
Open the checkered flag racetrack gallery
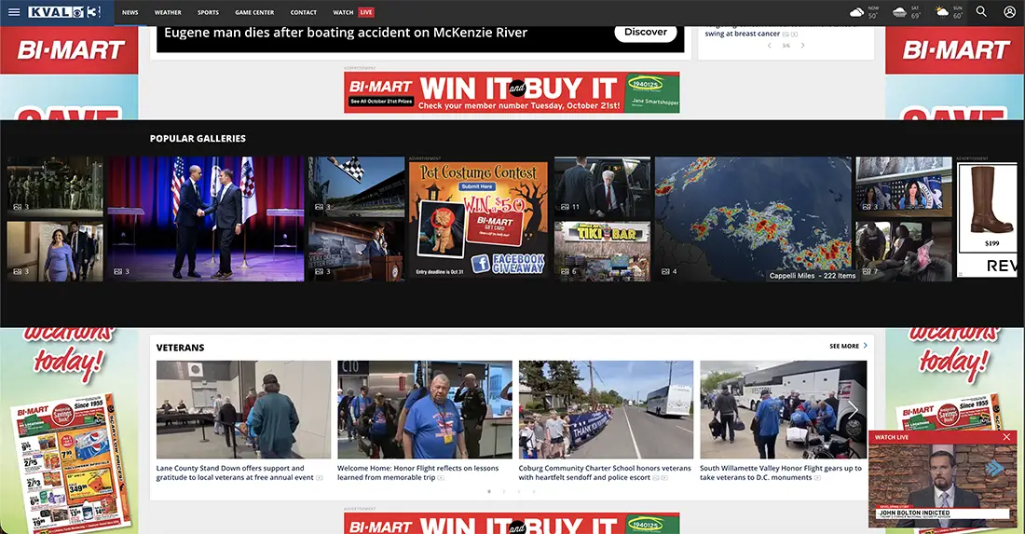[356, 186]
